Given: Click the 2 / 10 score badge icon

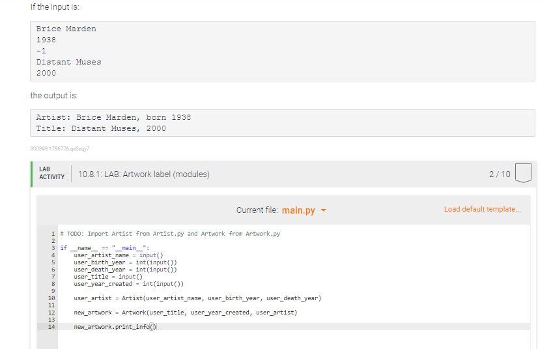Looking at the screenshot, I should pyautogui.click(x=523, y=173).
